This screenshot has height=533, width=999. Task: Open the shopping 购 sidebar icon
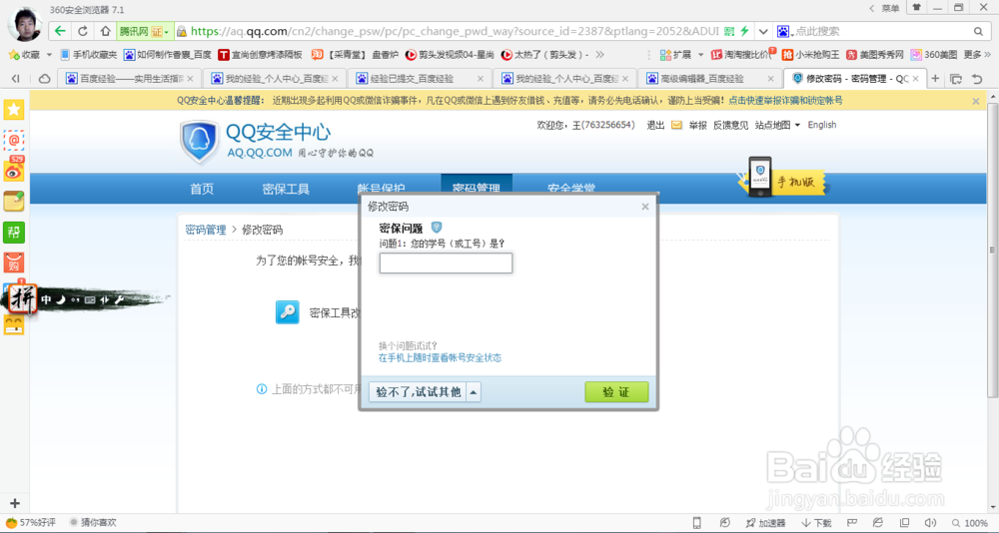point(14,263)
